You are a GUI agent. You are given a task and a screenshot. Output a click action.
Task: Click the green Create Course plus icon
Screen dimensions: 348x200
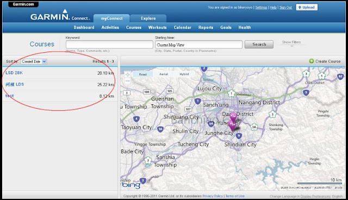tap(312, 61)
